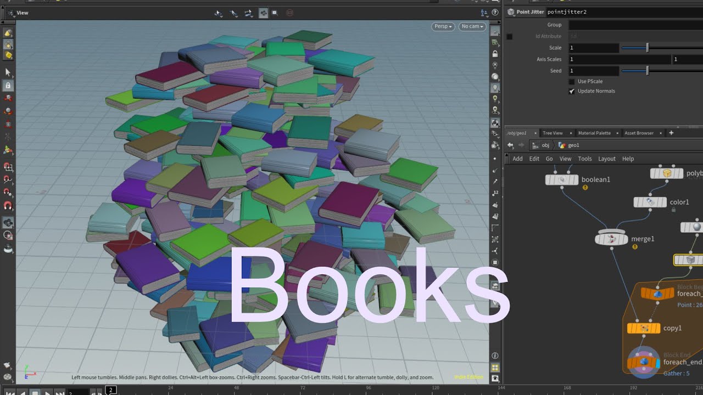Click the red circular icon in the View header

click(x=290, y=13)
